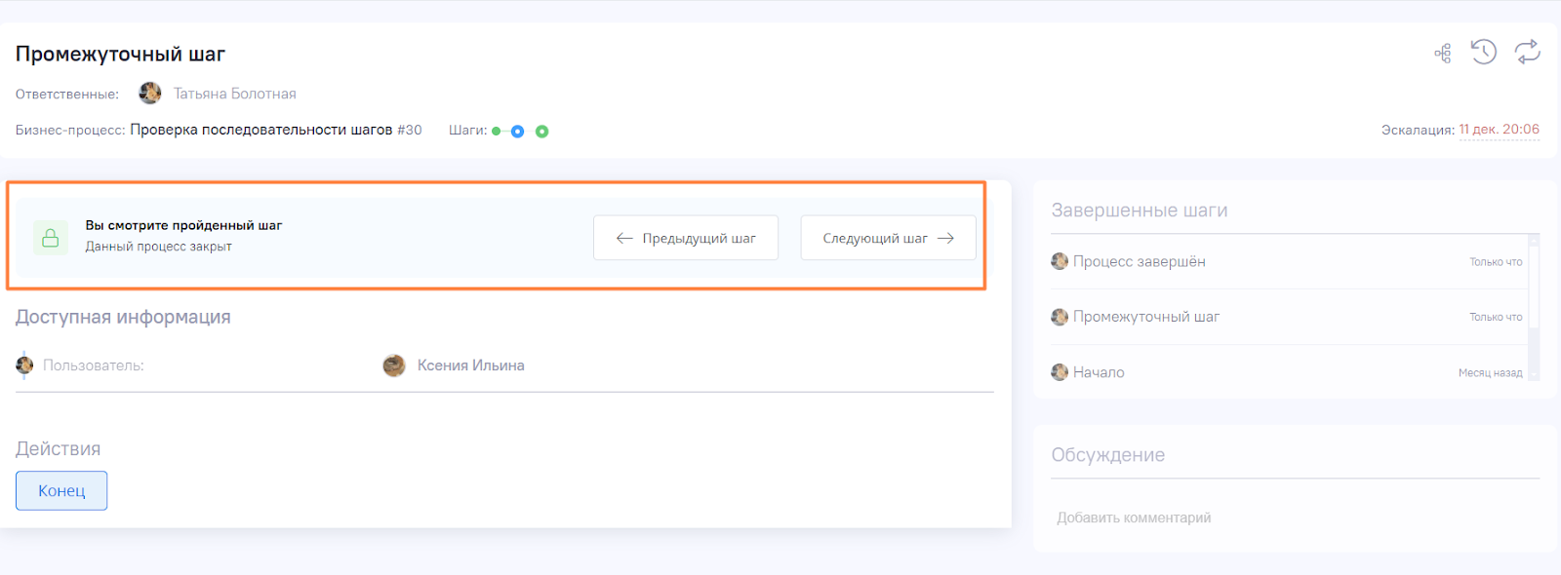Open the escalation date 11 дек. 20:06
1561x575 pixels.
tap(1500, 130)
